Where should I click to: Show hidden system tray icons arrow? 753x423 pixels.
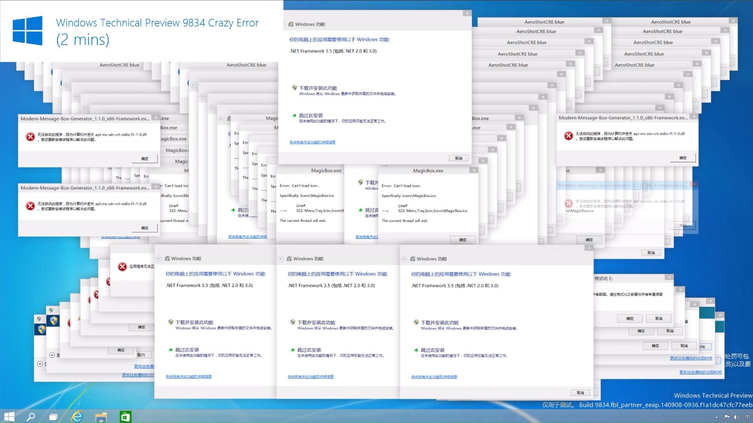click(x=717, y=417)
